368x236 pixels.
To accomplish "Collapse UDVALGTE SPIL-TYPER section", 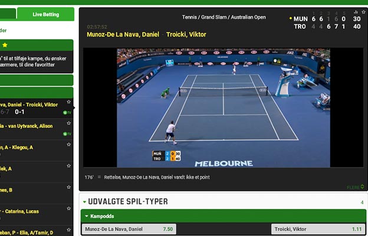I will (85, 202).
